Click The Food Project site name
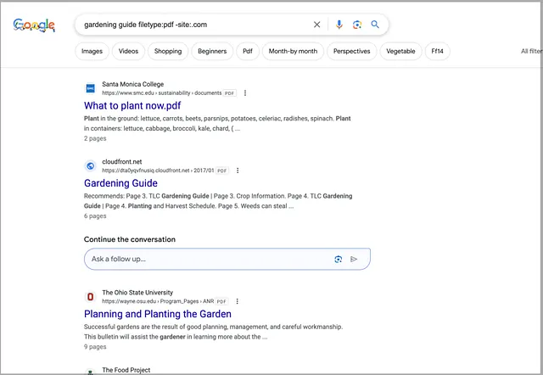 point(126,370)
